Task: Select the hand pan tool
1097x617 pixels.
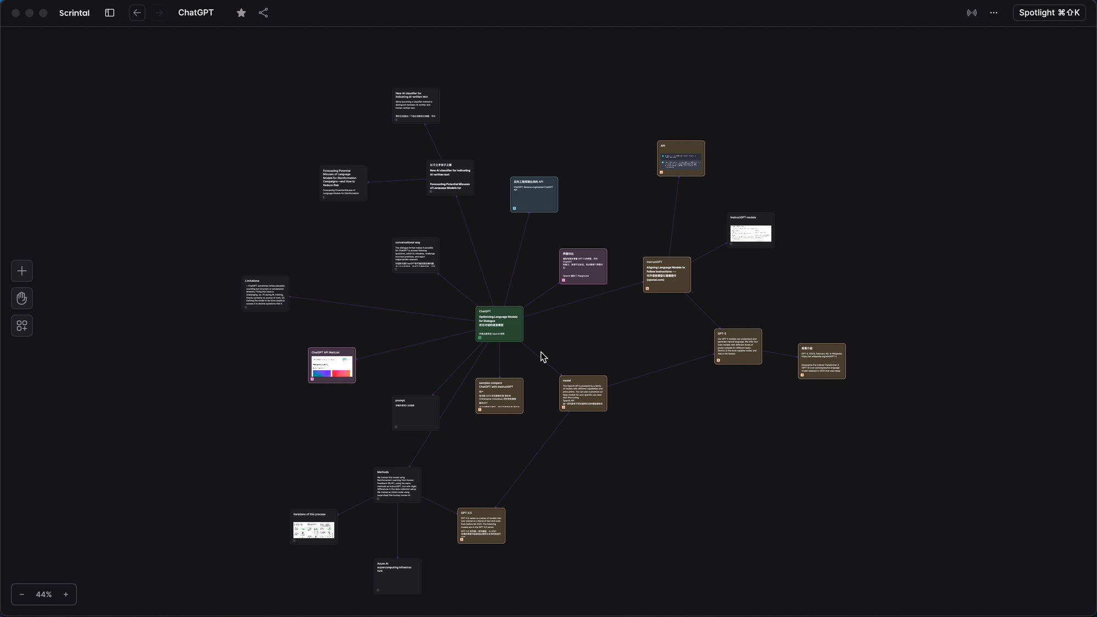Action: pyautogui.click(x=22, y=298)
